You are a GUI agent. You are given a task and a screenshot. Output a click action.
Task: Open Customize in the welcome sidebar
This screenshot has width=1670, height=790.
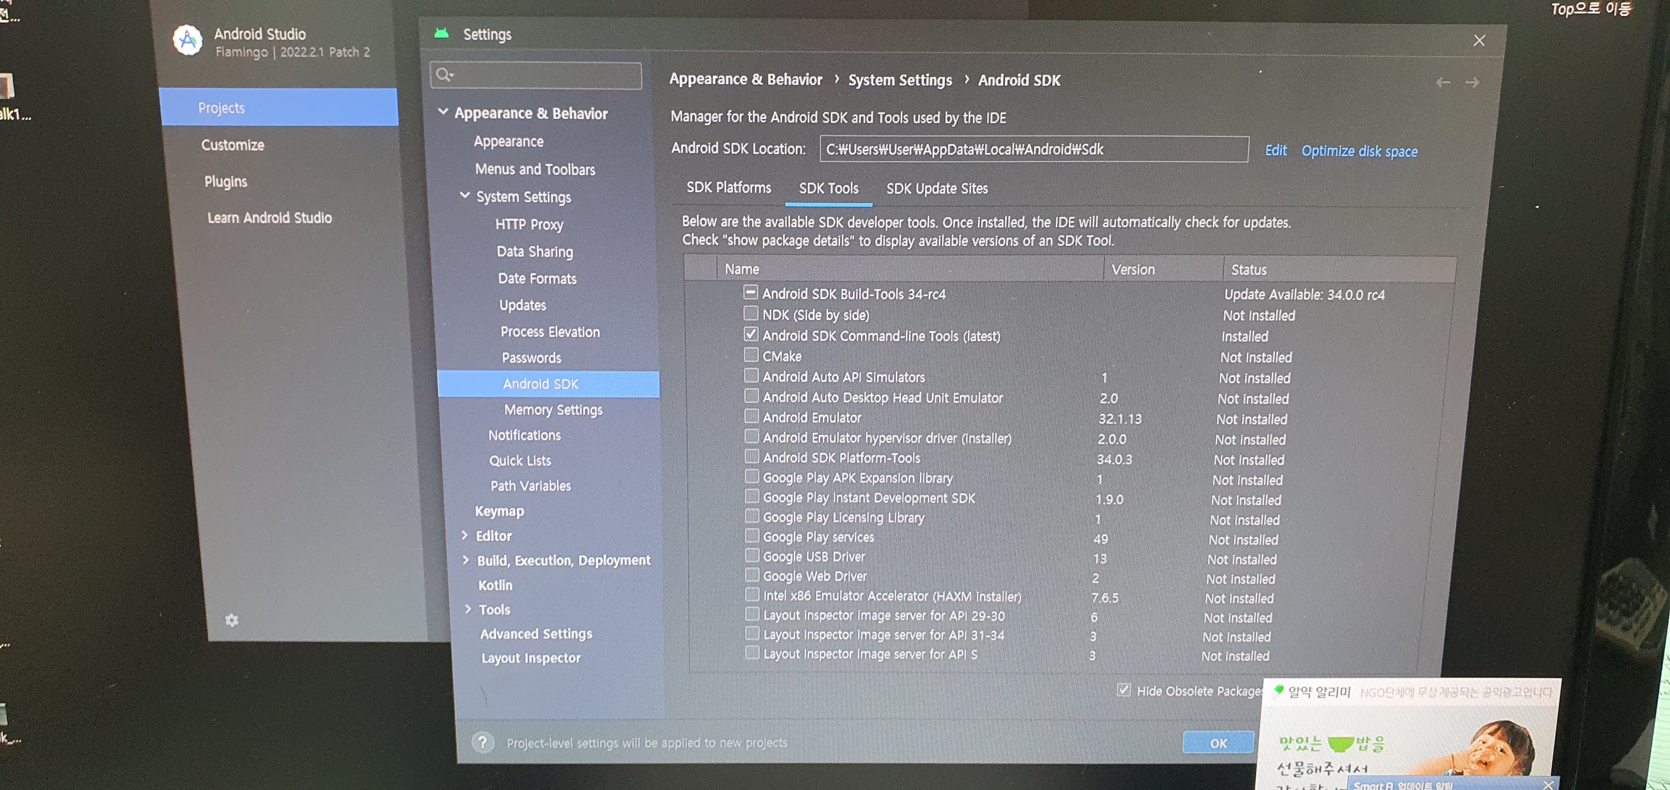[x=233, y=145]
